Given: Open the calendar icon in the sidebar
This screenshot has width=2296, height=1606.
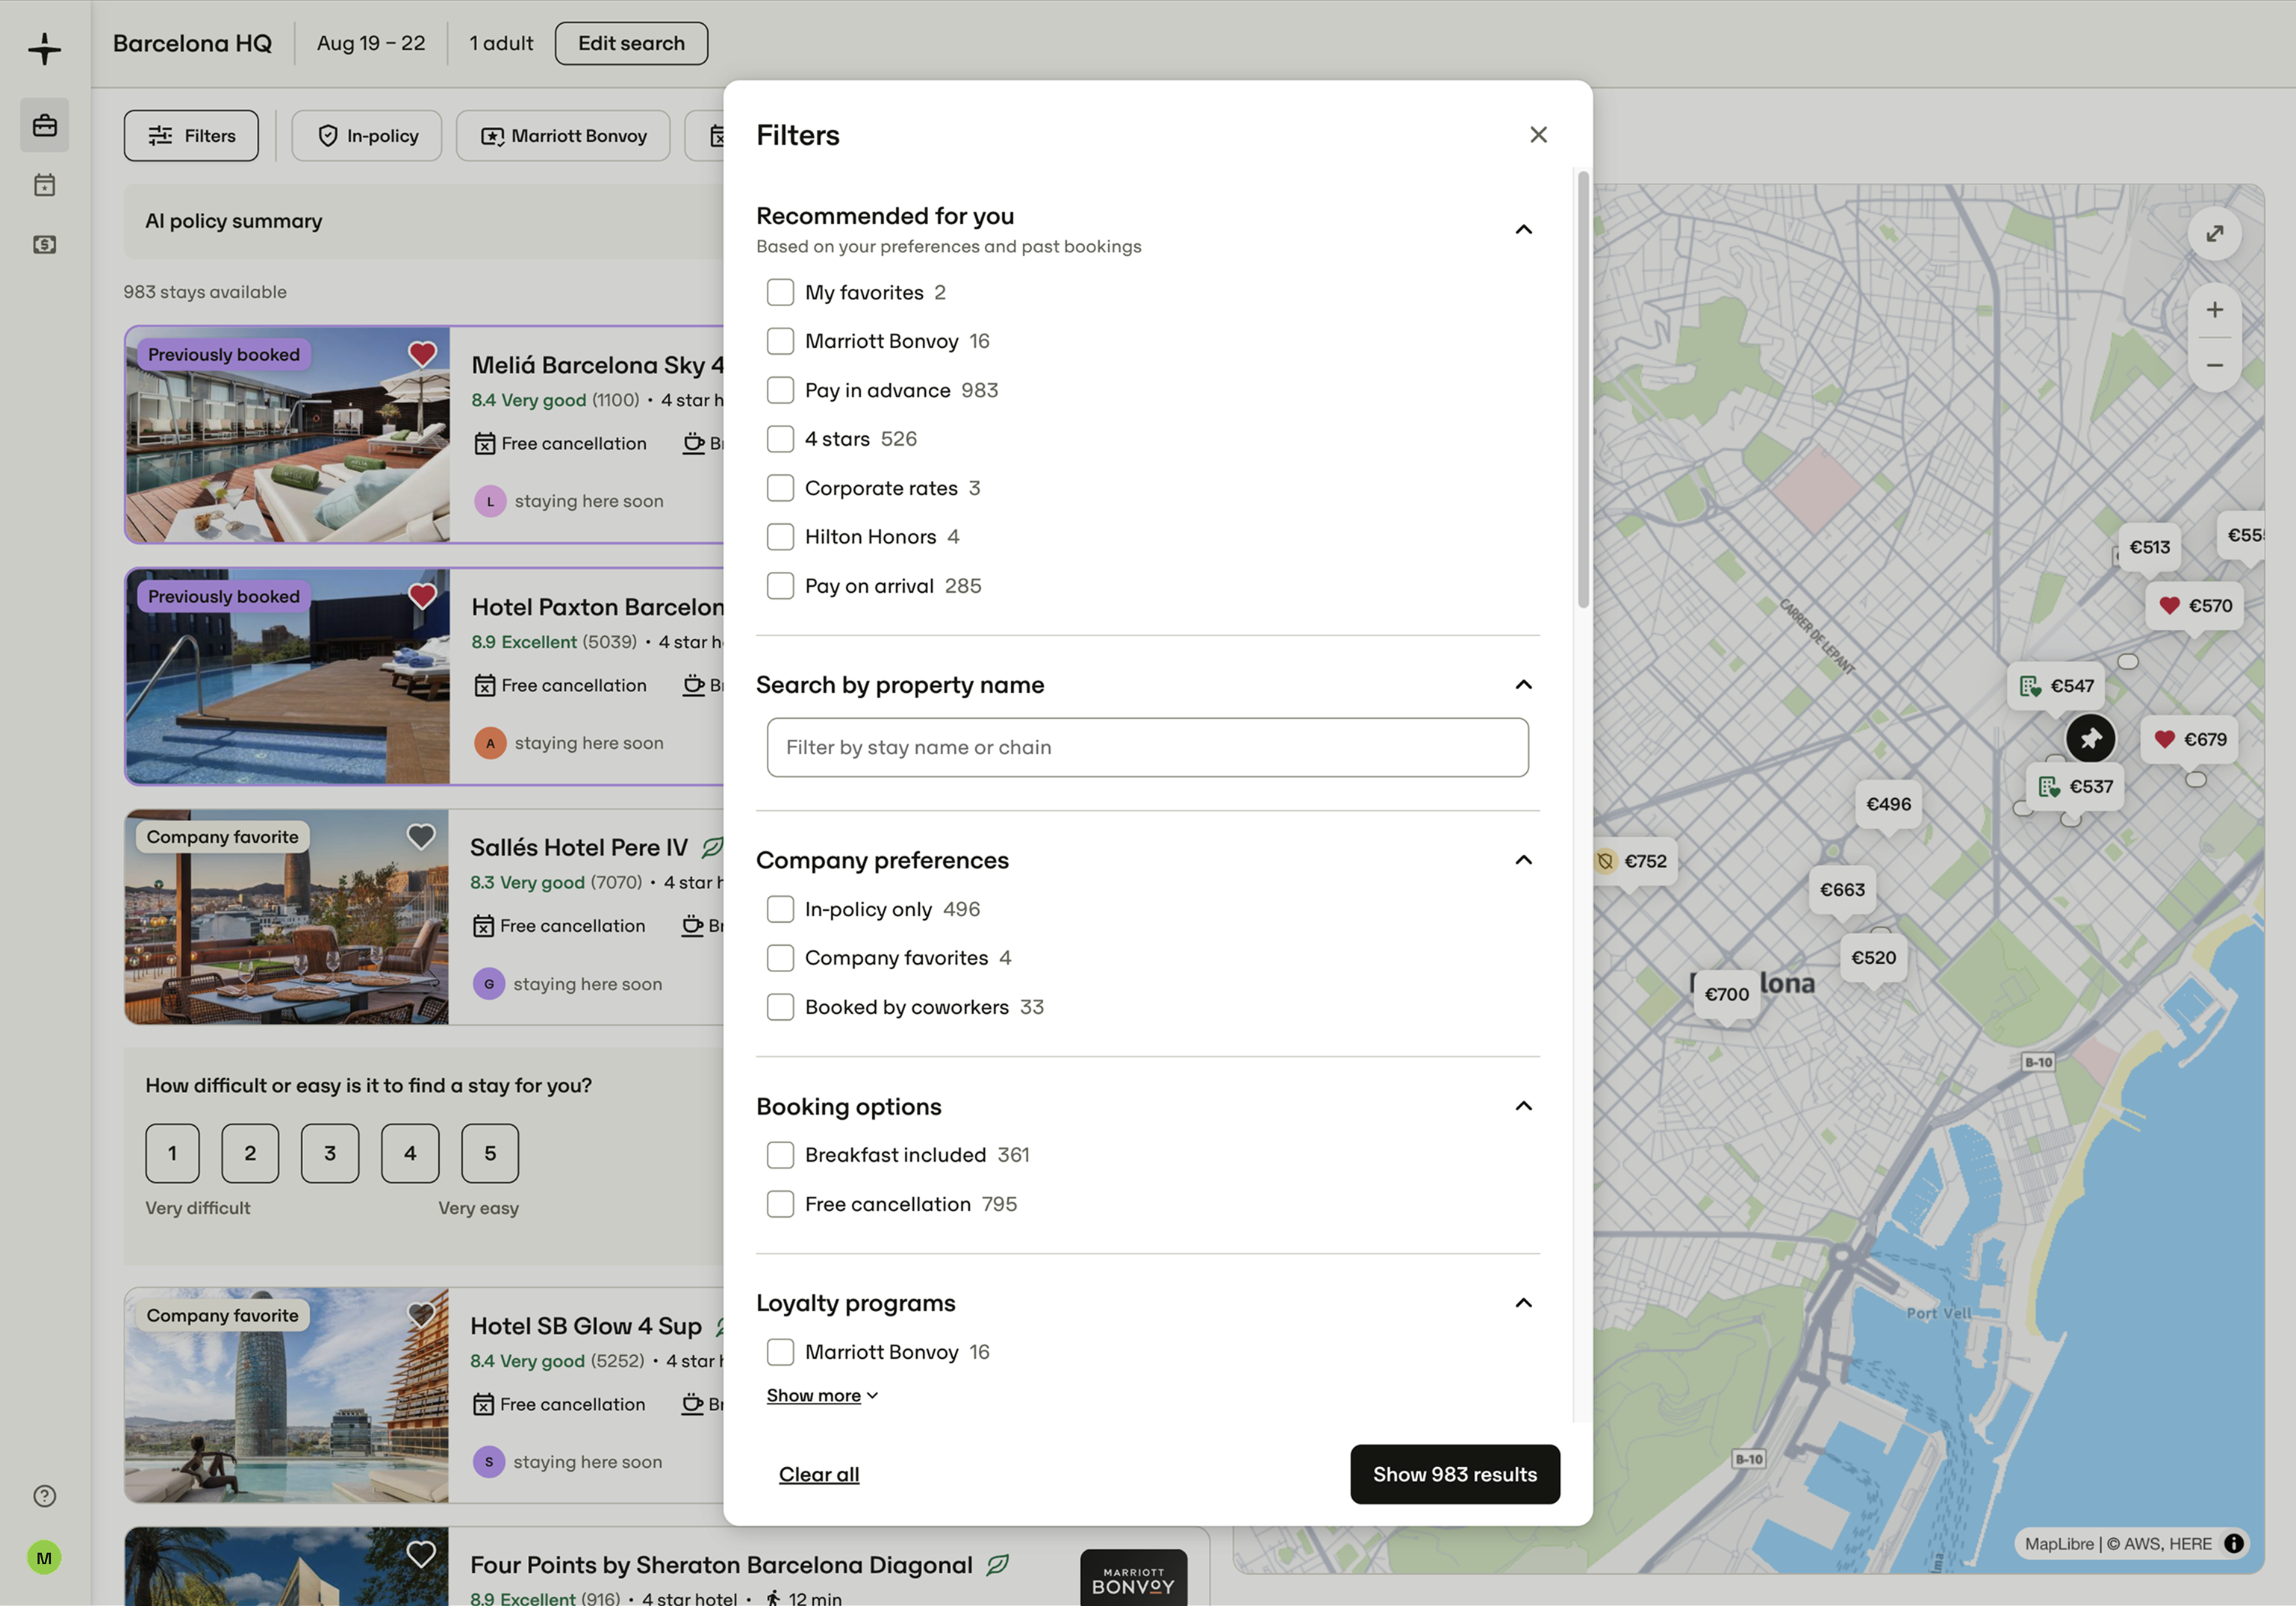Looking at the screenshot, I should point(44,185).
